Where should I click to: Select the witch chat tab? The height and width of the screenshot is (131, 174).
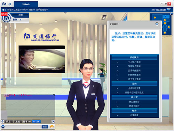(36, 122)
